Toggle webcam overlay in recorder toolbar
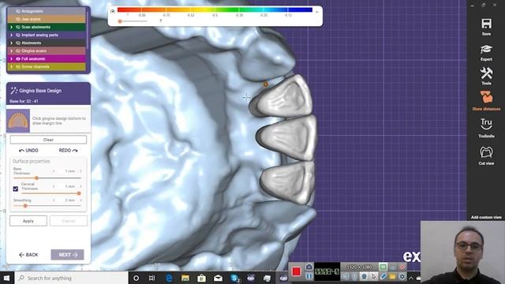Image resolution: width=505 pixels, height=284 pixels. click(x=364, y=276)
